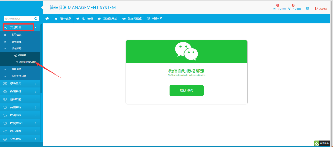Open the 用户信息 toolbar item
333x147 pixels.
[x=63, y=19]
